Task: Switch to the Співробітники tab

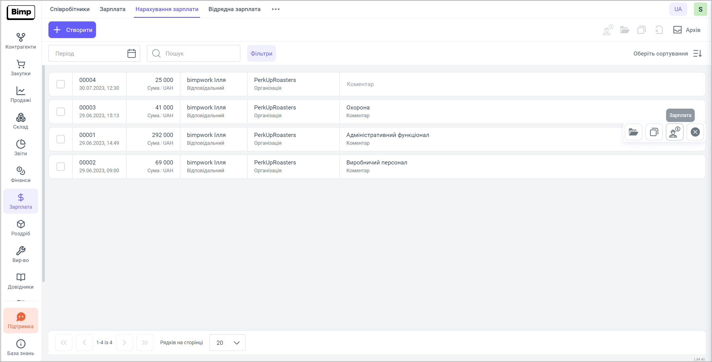Action: (70, 9)
